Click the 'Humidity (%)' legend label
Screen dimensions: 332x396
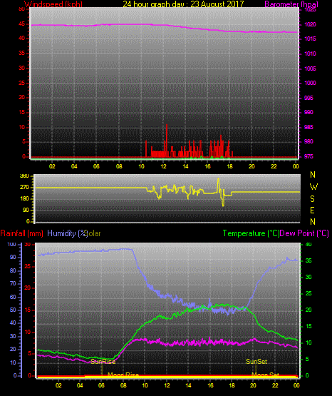[67, 233]
